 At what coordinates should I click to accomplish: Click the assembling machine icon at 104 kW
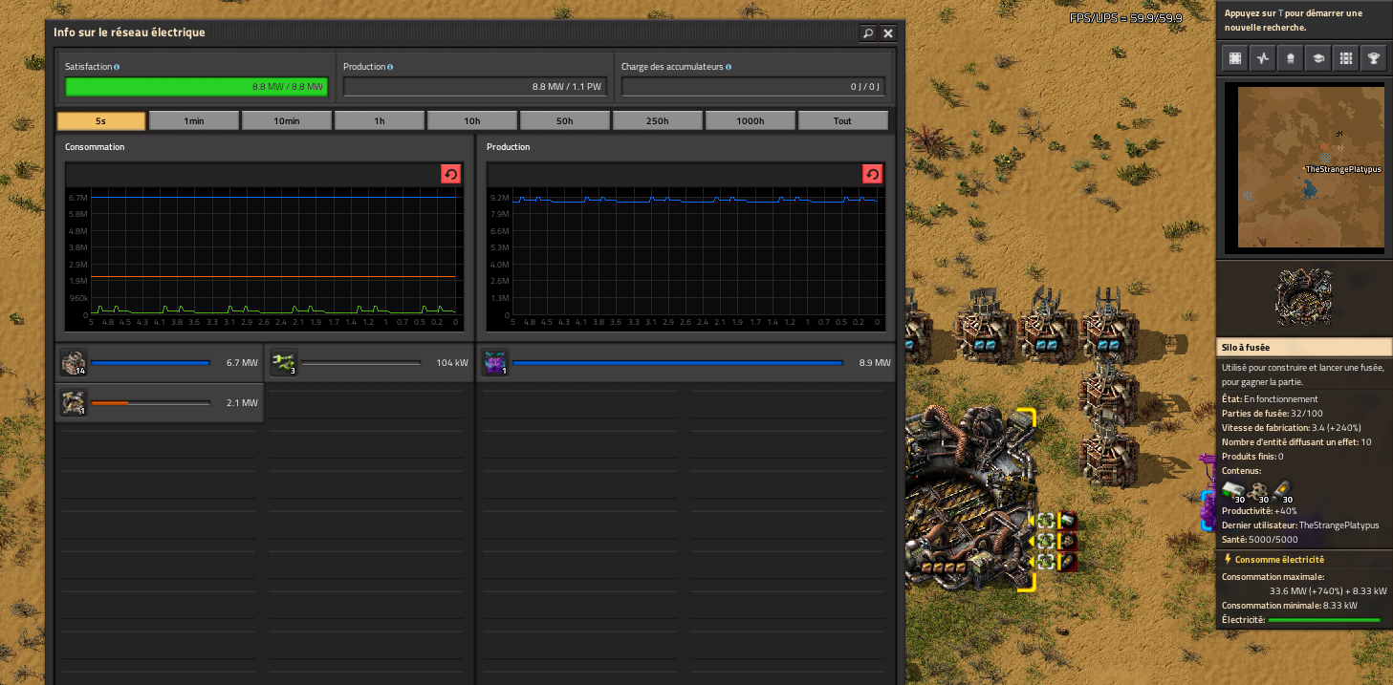click(x=283, y=362)
